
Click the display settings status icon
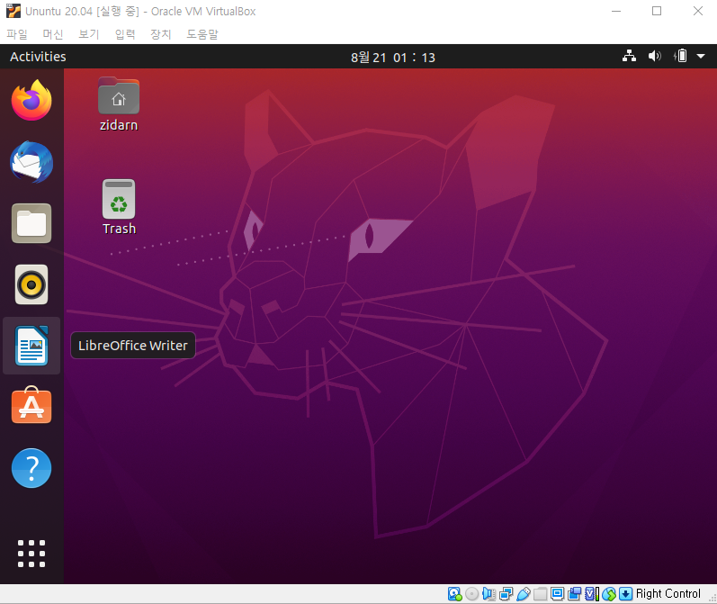[x=558, y=594]
